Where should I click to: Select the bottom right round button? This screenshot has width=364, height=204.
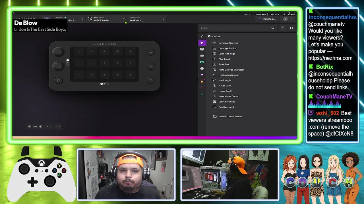pos(151,80)
